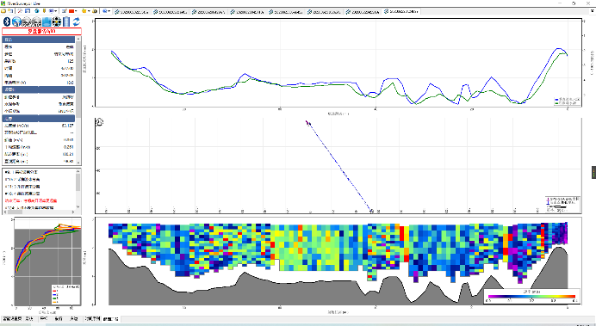Select the last bottom view tab
Screen dimensions: 596x326
(111, 319)
